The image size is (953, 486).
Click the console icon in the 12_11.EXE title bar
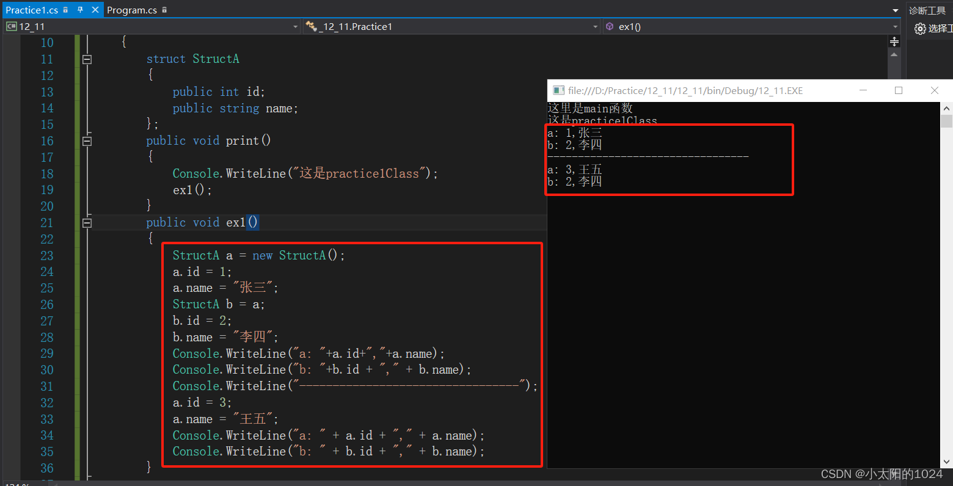558,90
